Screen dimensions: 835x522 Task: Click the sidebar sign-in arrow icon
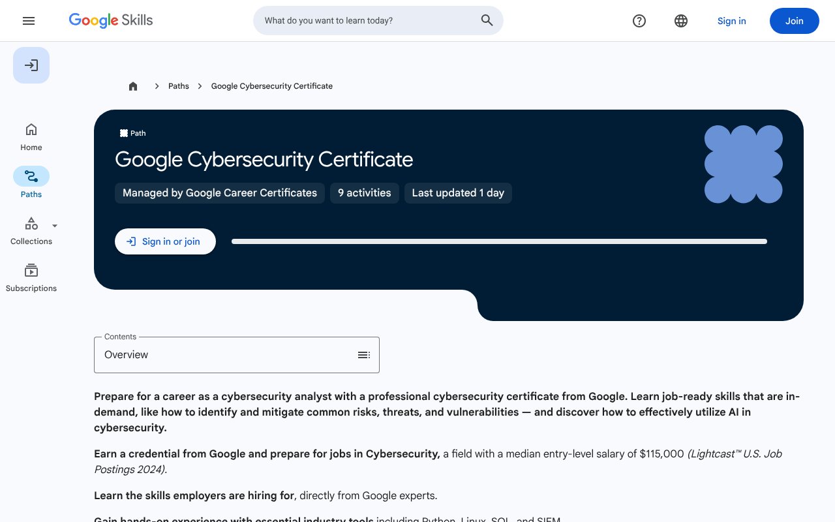coord(31,65)
